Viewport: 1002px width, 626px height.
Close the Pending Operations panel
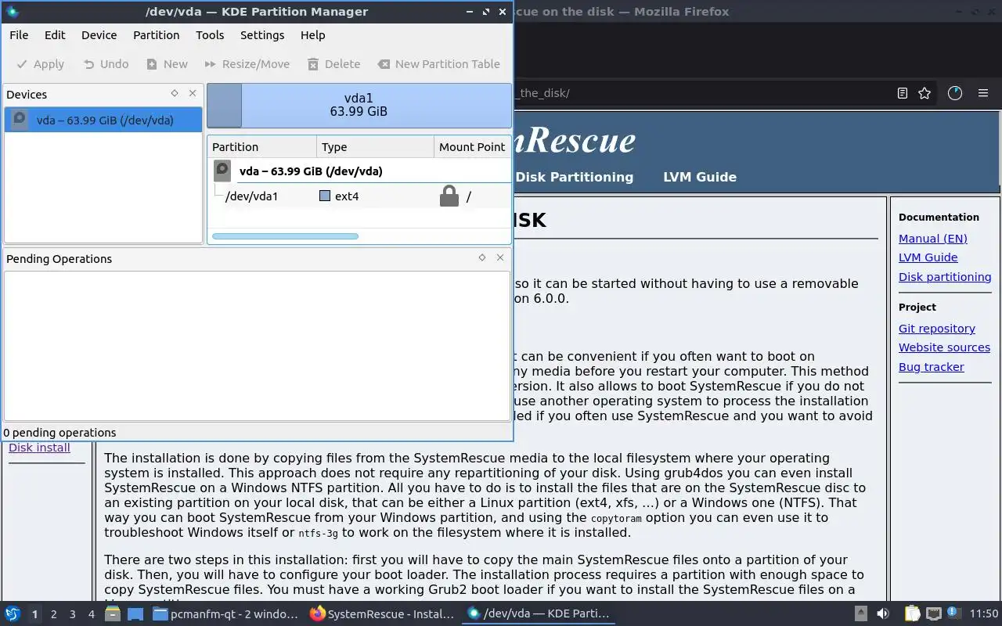(x=500, y=257)
